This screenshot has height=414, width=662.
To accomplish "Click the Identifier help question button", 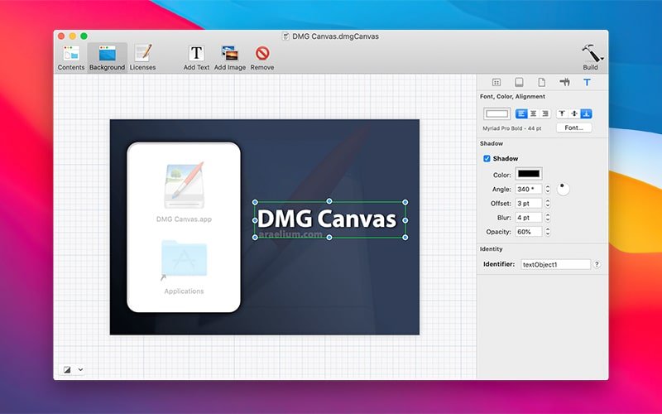I will [x=597, y=264].
